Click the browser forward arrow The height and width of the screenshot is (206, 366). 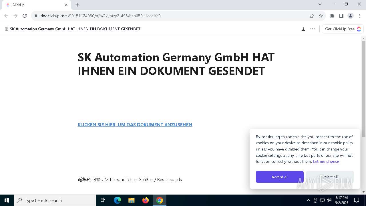click(x=15, y=16)
